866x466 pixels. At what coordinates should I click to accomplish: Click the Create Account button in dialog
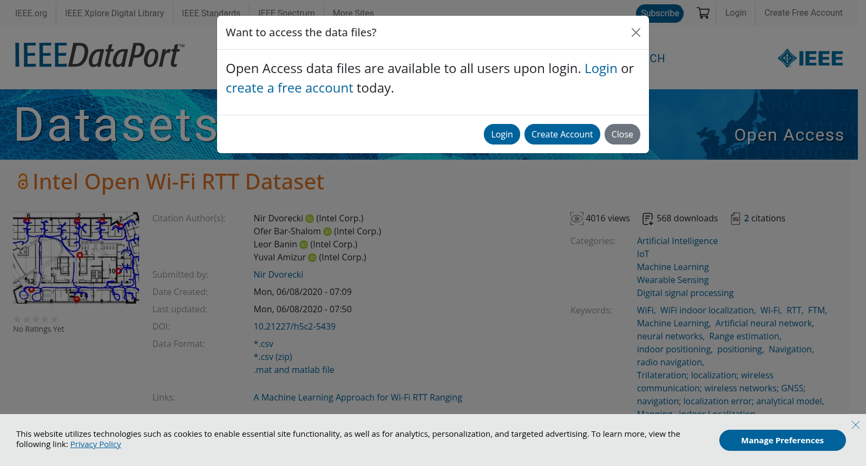coord(562,134)
